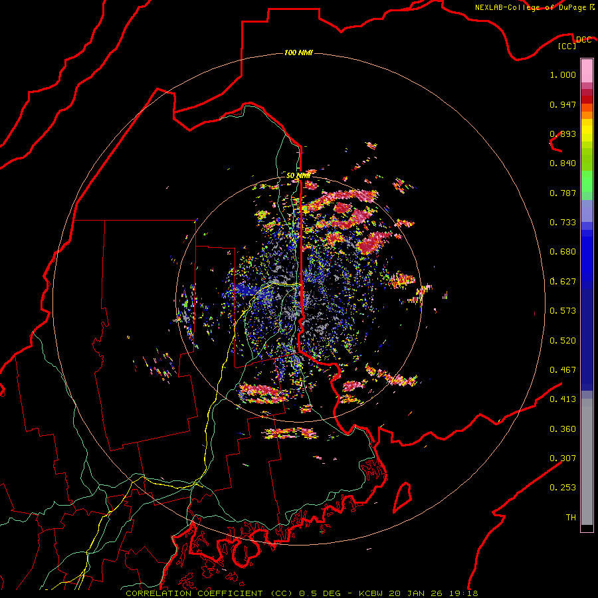Select the 0.680 scale value

tap(563, 252)
